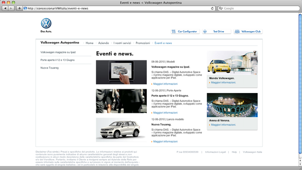Click headline Porte aperte il 12 e 13 Giugno.
The height and width of the screenshot is (170, 302).
(x=170, y=95)
